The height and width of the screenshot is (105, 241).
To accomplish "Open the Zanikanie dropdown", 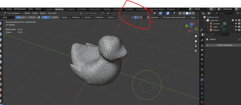I will point(100,17).
